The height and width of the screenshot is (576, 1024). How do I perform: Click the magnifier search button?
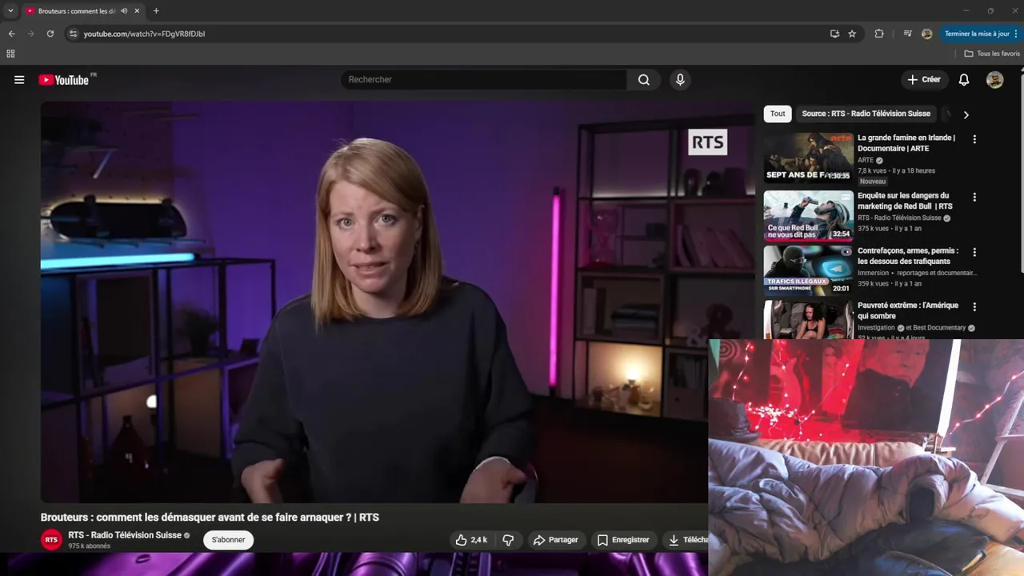[644, 80]
